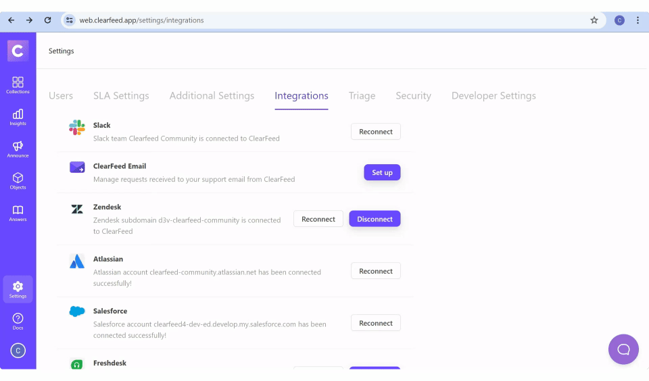Viewport: 649px width, 381px height.
Task: Set up ClearFeed Email integration
Action: (382, 172)
